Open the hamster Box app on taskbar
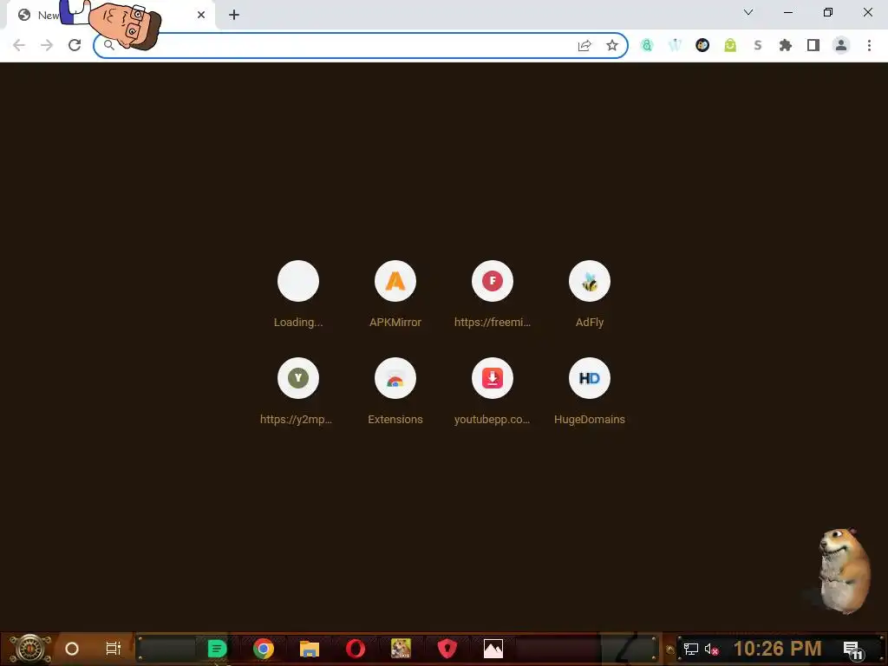 click(401, 649)
